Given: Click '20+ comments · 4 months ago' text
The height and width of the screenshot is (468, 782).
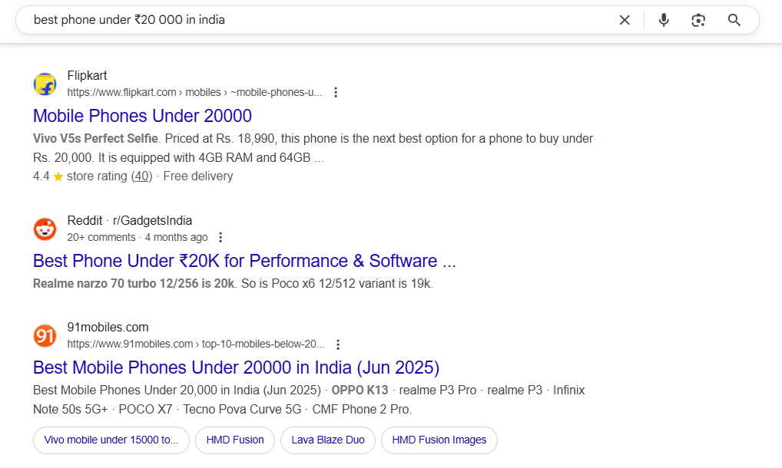Looking at the screenshot, I should (x=138, y=238).
